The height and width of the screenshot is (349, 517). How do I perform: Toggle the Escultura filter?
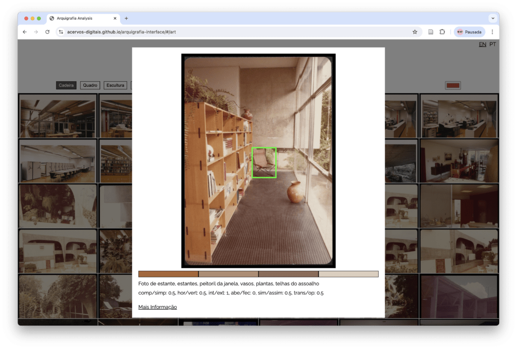[x=116, y=85]
